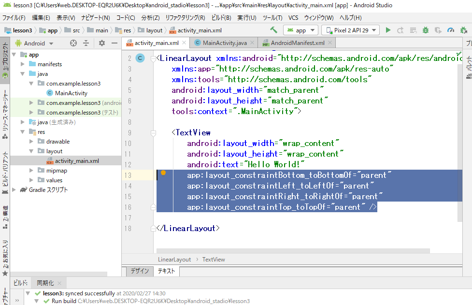472x305 pixels.
Task: Click the fold end marker on line 18
Action: point(153,229)
